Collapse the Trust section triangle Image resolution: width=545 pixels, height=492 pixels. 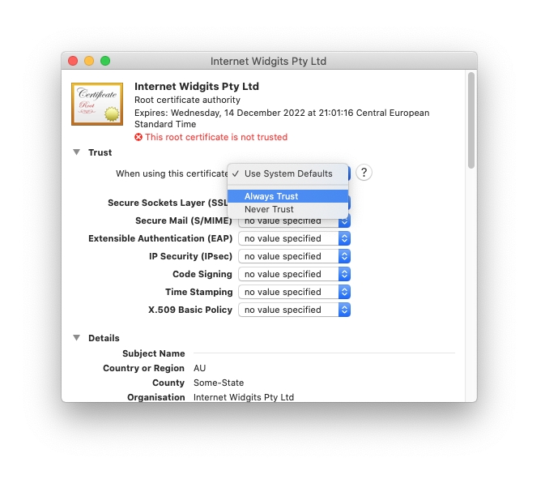pos(76,152)
